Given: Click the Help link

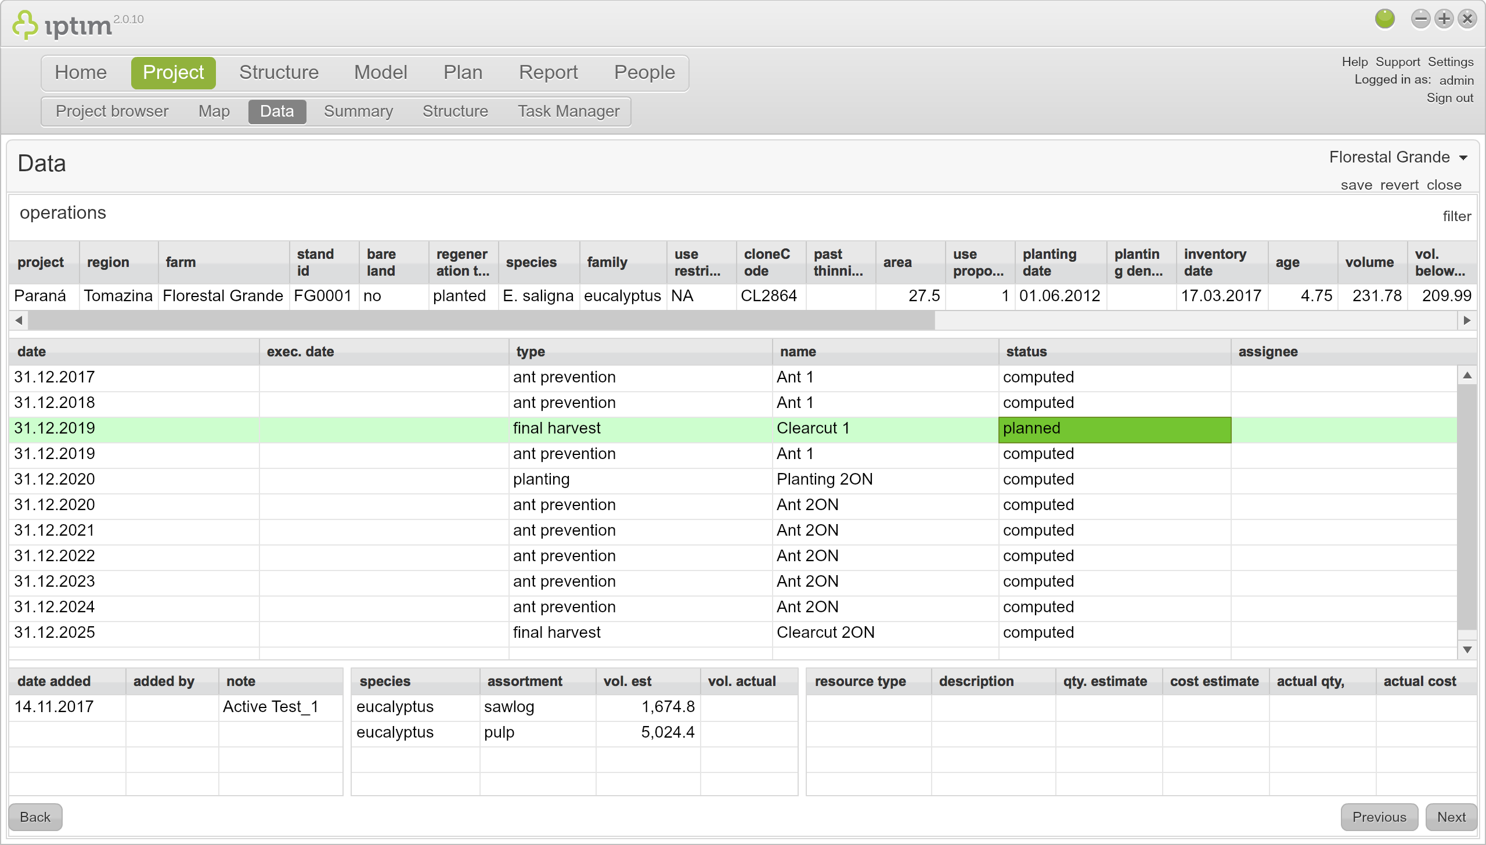Looking at the screenshot, I should (1354, 62).
